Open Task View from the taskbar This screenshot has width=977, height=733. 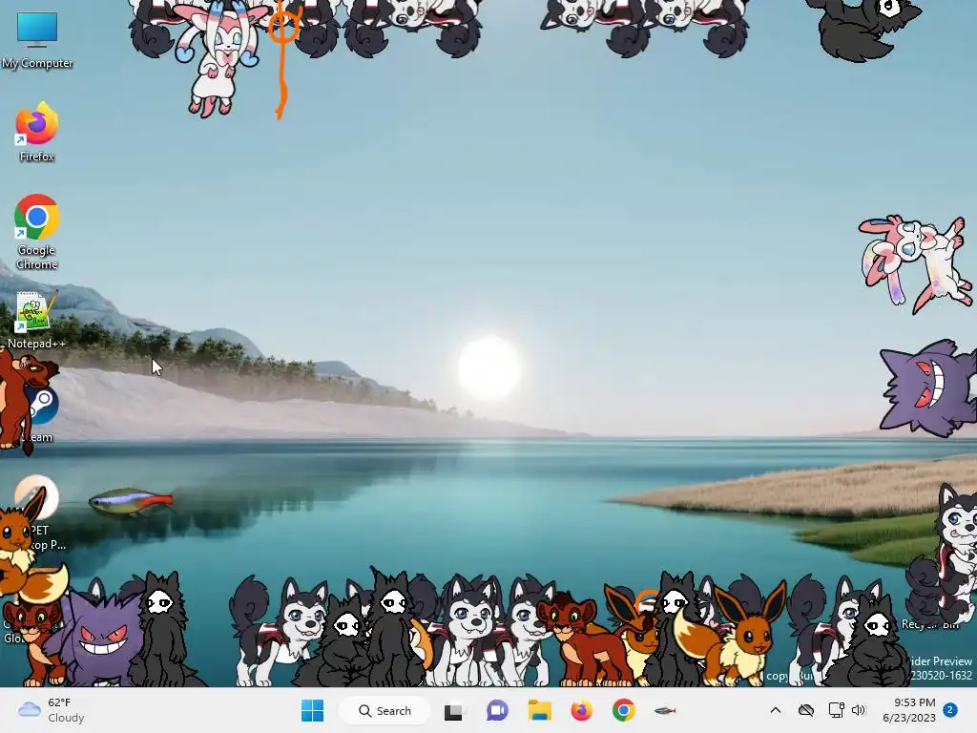point(453,710)
